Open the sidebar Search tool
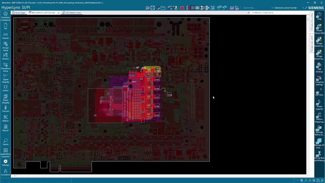This screenshot has width=325, height=183. pos(5,142)
